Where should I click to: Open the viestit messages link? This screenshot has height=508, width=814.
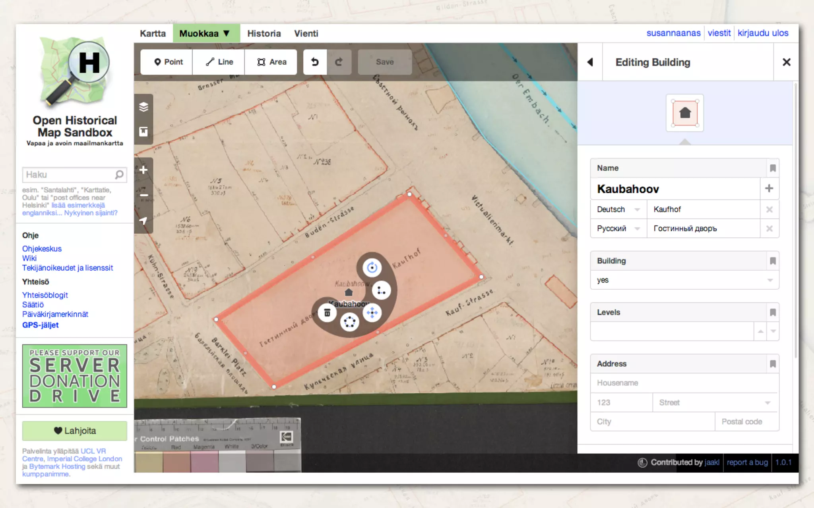pyautogui.click(x=719, y=33)
